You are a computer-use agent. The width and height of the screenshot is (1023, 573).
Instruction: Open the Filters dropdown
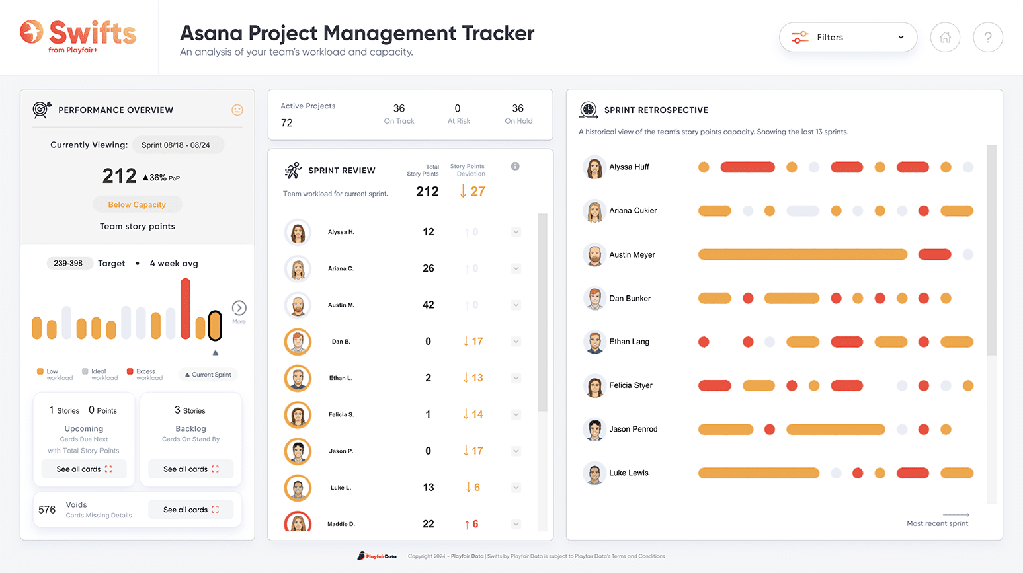click(x=848, y=37)
